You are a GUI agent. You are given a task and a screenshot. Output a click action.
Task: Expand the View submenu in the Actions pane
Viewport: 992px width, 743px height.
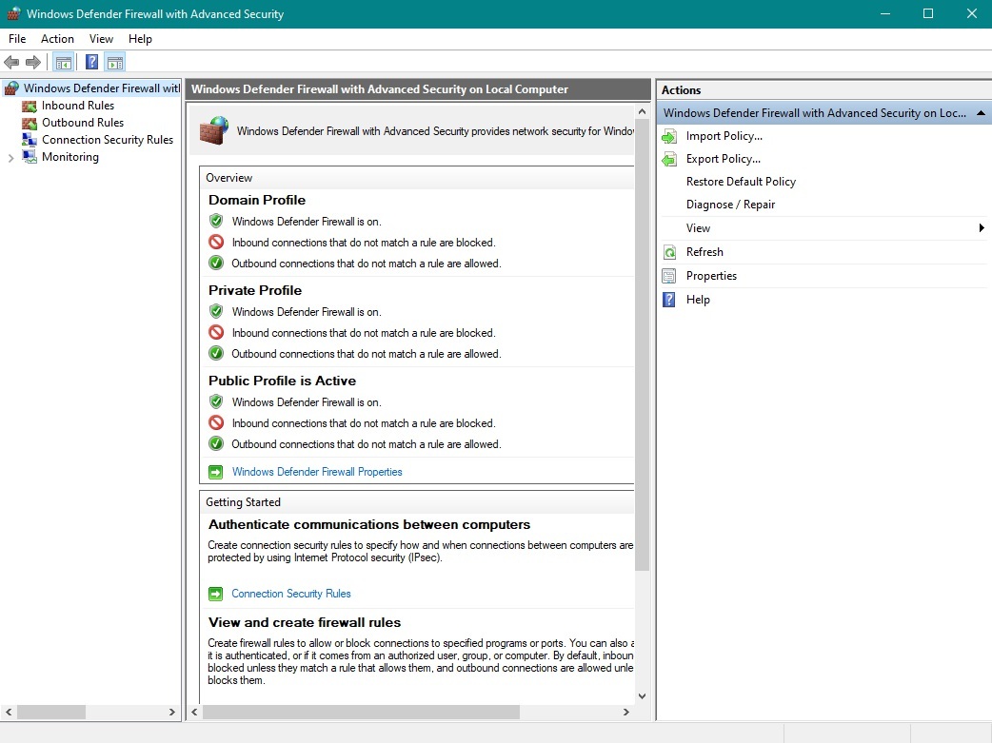point(981,228)
